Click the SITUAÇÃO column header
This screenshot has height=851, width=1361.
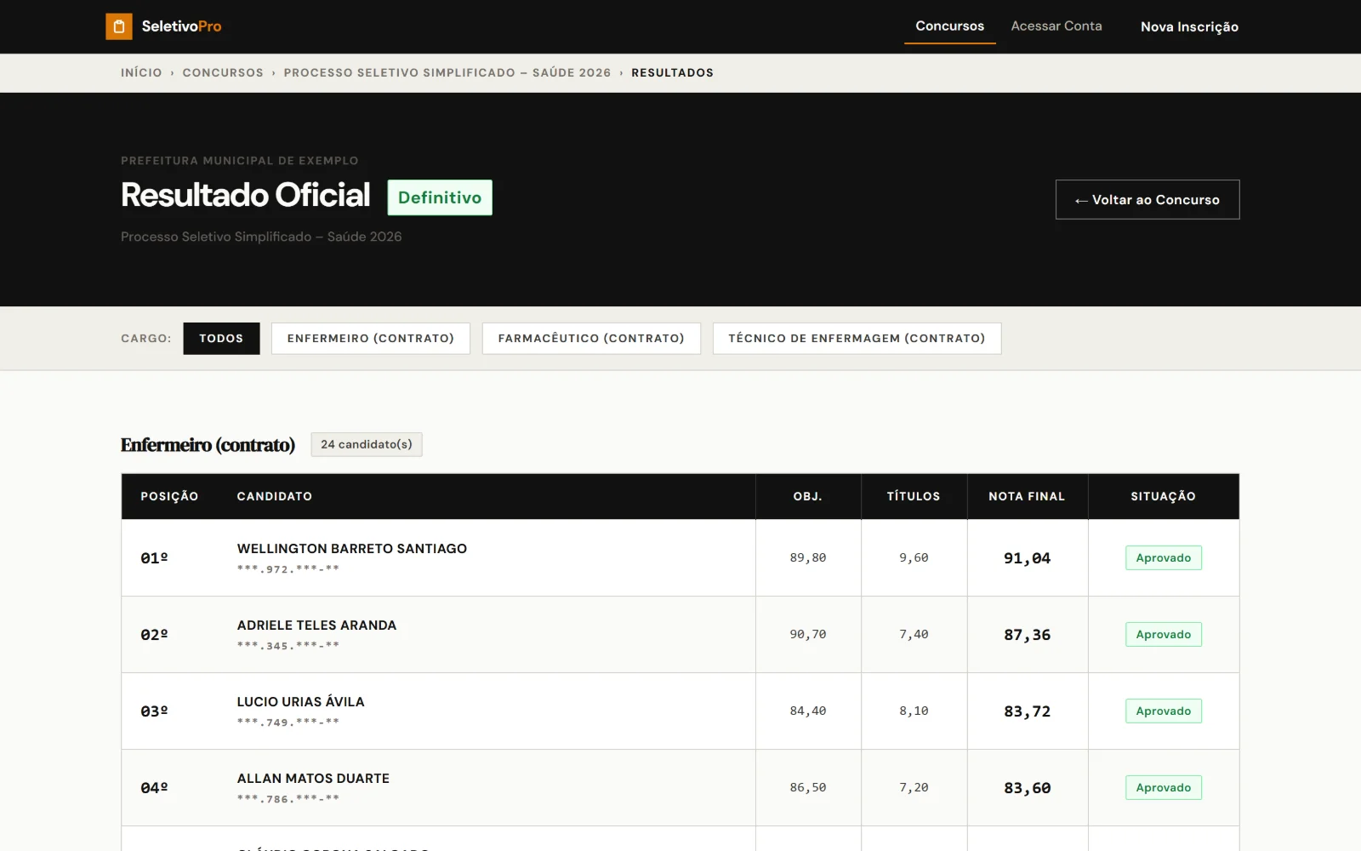1163,496
